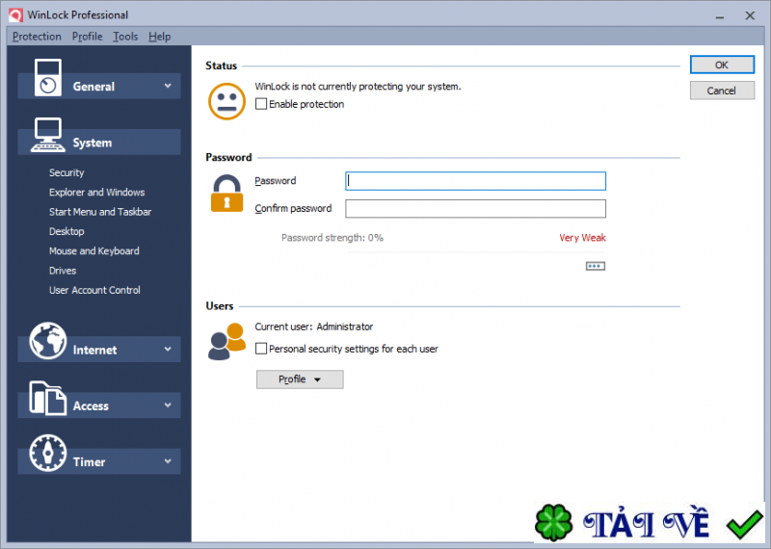
Task: Enable protection checkbox
Action: (261, 104)
